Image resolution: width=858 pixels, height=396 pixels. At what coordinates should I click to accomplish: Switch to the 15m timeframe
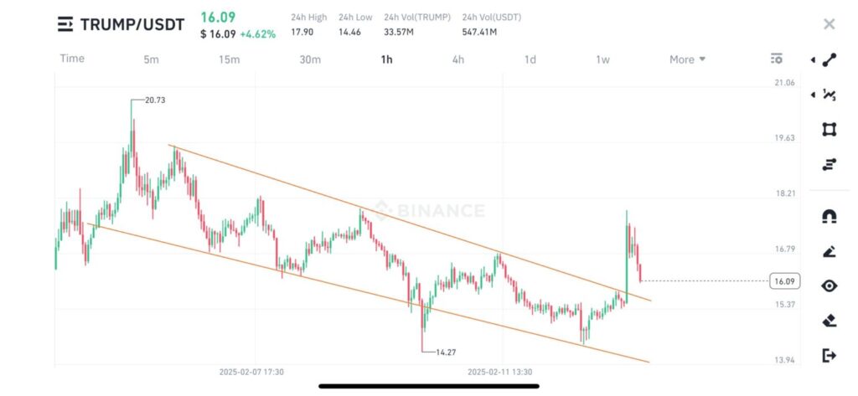(229, 59)
